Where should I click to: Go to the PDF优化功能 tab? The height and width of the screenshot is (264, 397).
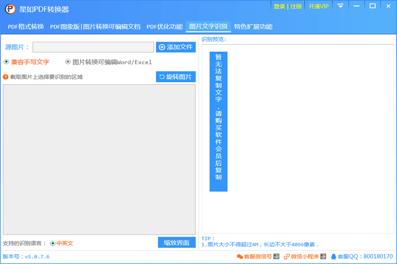(165, 27)
